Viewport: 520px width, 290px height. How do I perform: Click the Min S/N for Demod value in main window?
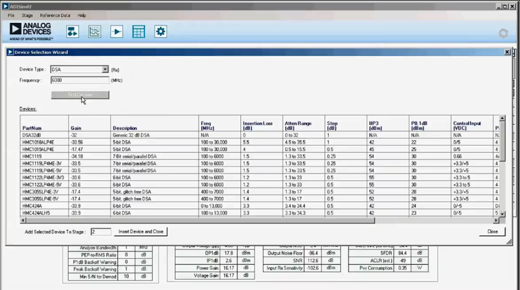(126, 277)
